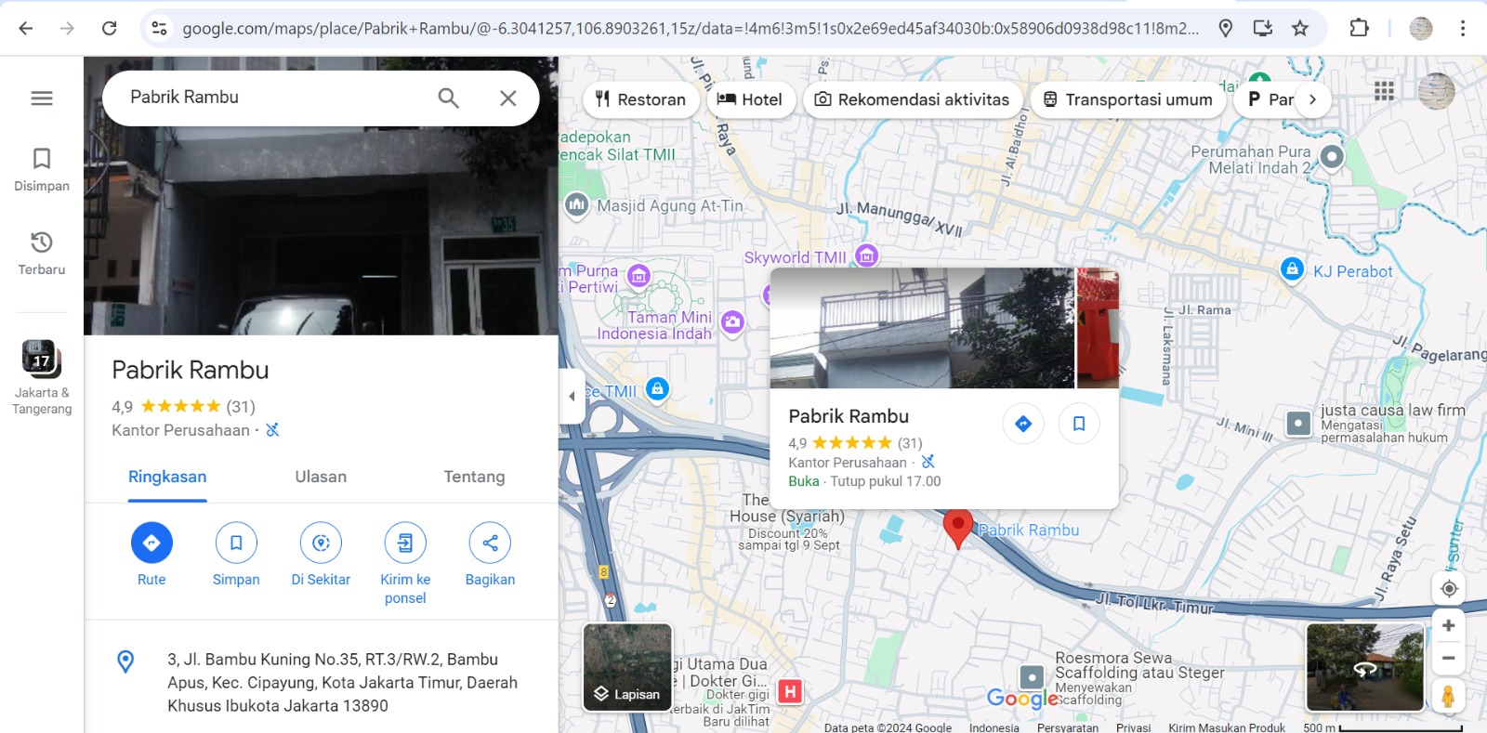Click save bookmark icon on map card
This screenshot has width=1487, height=733.
(x=1079, y=424)
